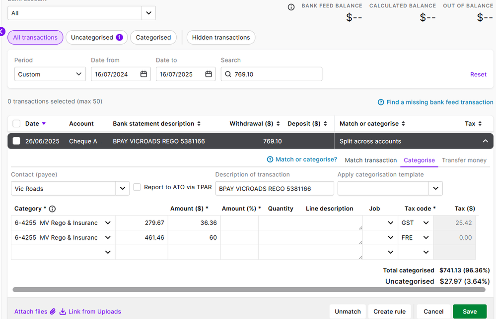Click the Attach files paperclip icon
This screenshot has width=496, height=319.
(x=53, y=312)
